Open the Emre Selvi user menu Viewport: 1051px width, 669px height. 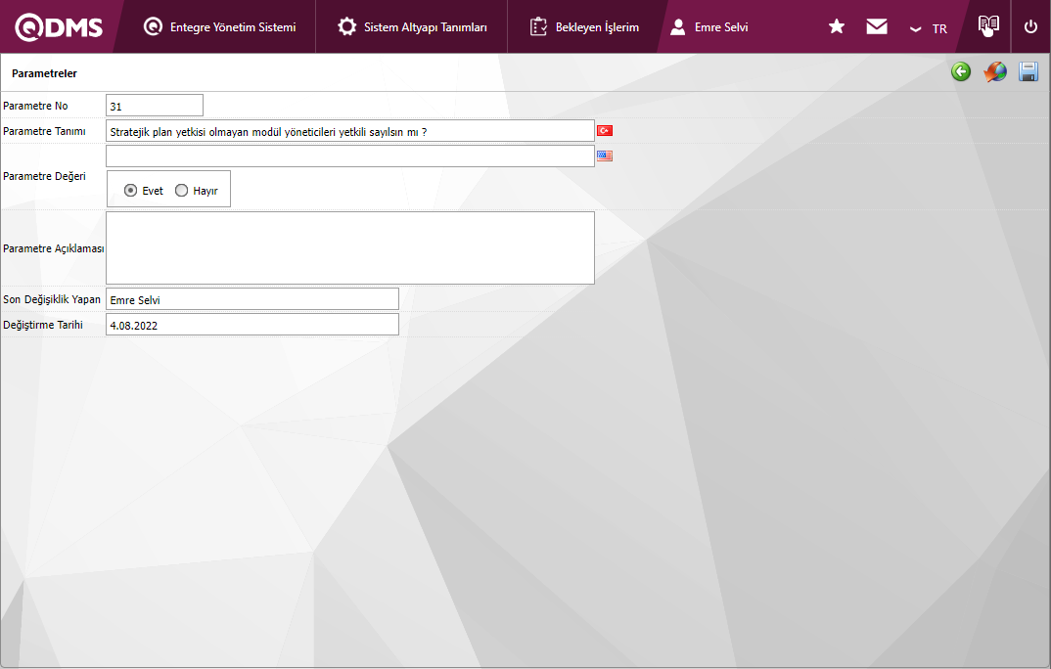click(709, 26)
